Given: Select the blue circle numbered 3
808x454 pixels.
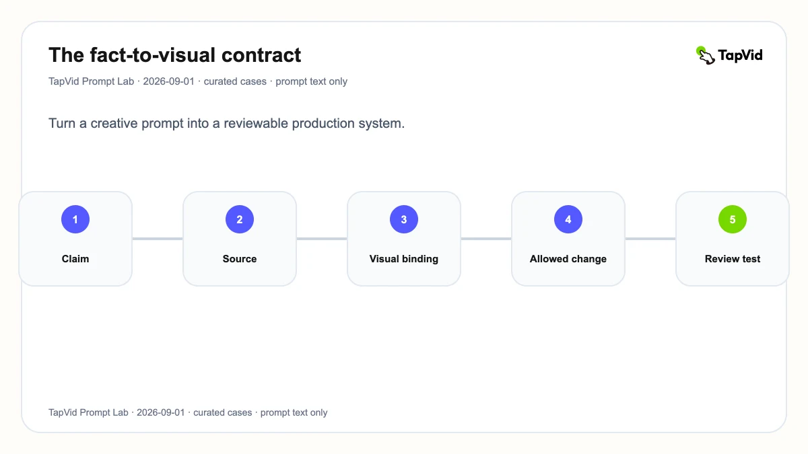Looking at the screenshot, I should click(404, 219).
